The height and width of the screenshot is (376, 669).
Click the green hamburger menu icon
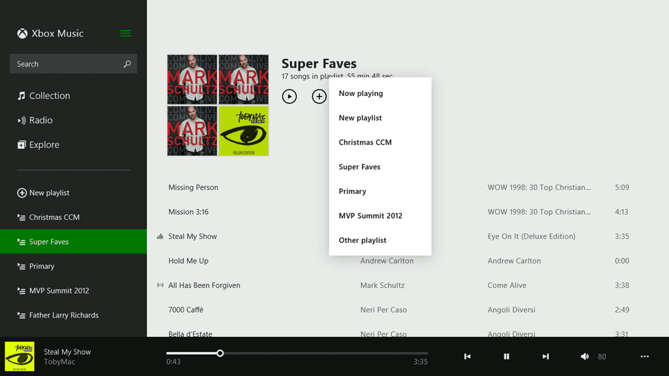pyautogui.click(x=125, y=33)
